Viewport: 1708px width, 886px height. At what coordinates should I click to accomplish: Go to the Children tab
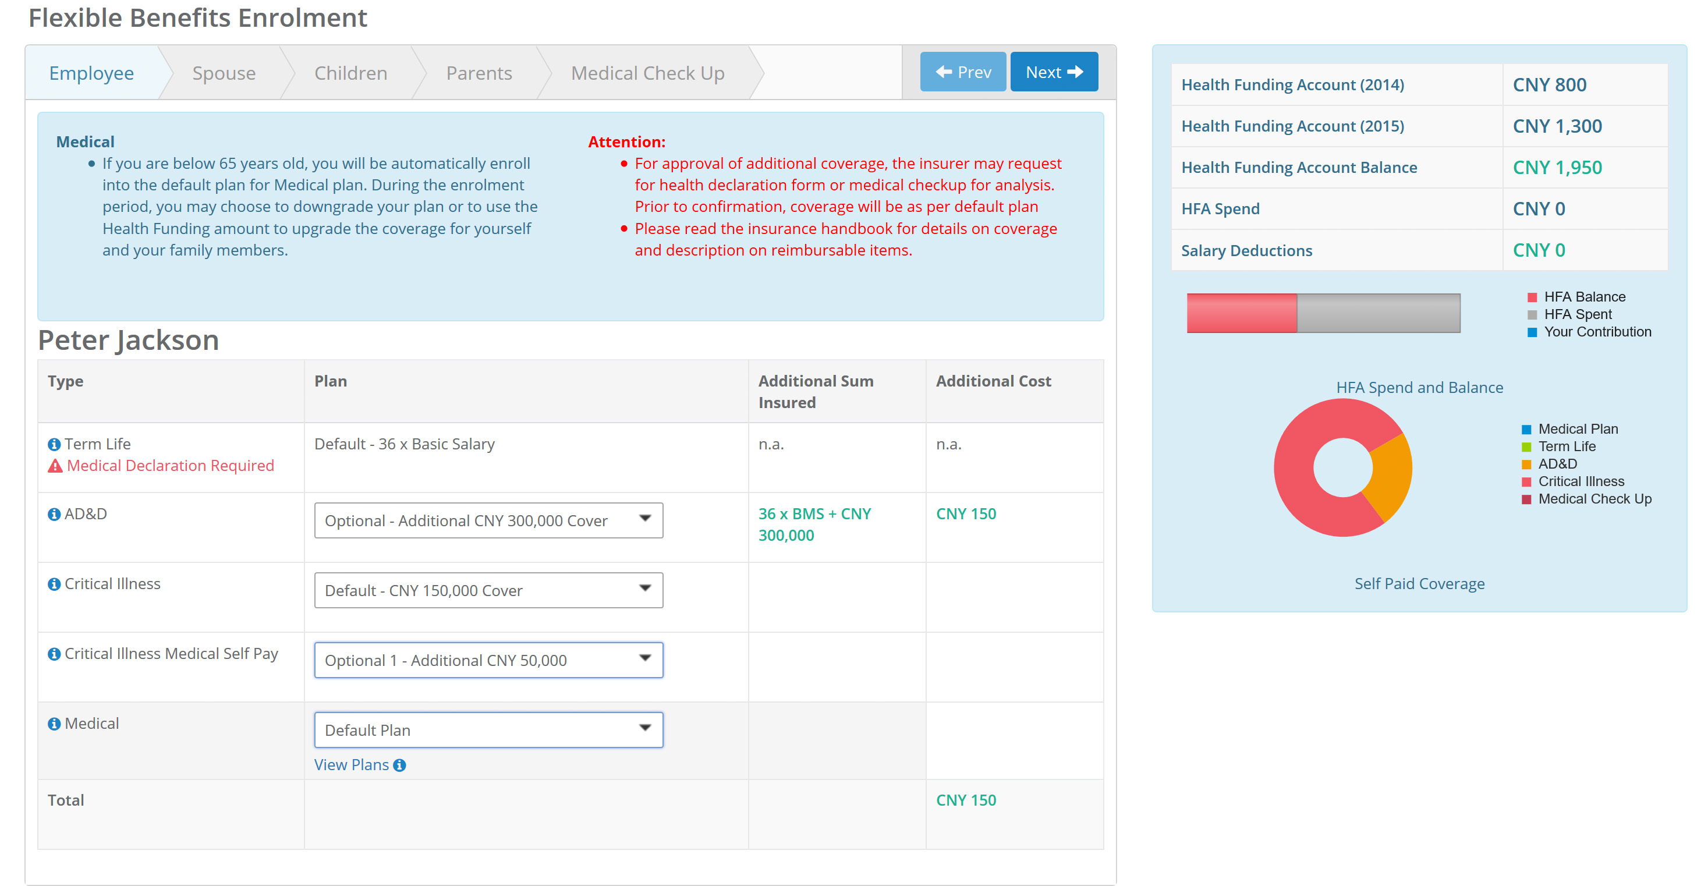(351, 73)
